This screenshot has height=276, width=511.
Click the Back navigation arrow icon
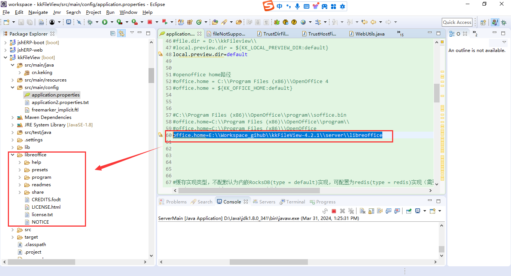tap(373, 22)
